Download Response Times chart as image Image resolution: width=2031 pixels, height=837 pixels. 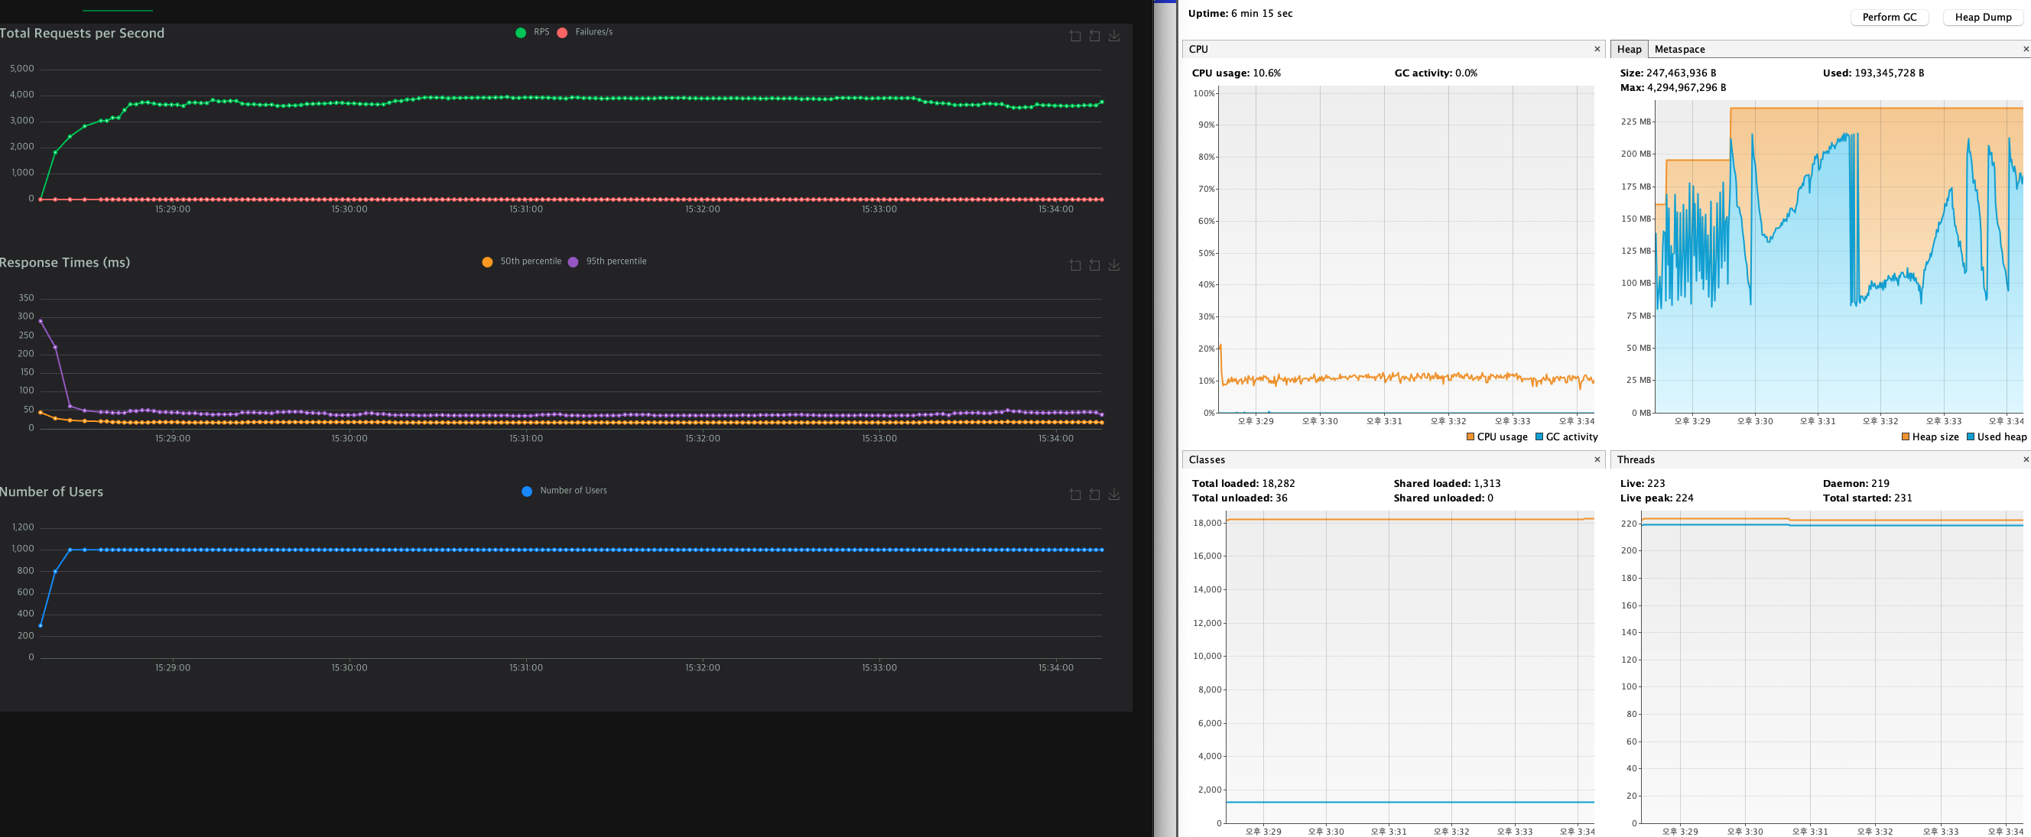[x=1114, y=265]
